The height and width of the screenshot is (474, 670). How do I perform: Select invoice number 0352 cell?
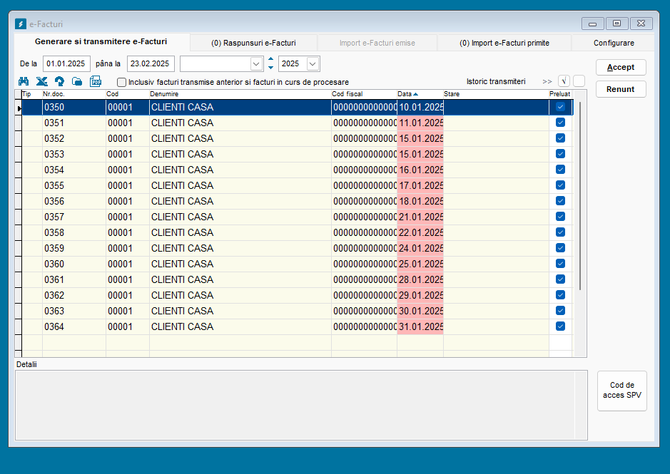(74, 138)
